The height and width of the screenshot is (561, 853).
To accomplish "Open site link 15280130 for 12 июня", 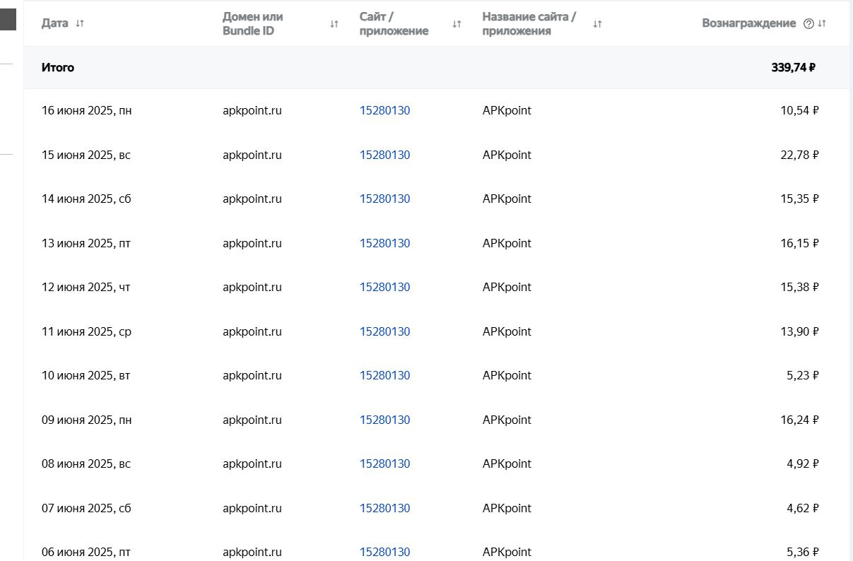I will tap(384, 288).
